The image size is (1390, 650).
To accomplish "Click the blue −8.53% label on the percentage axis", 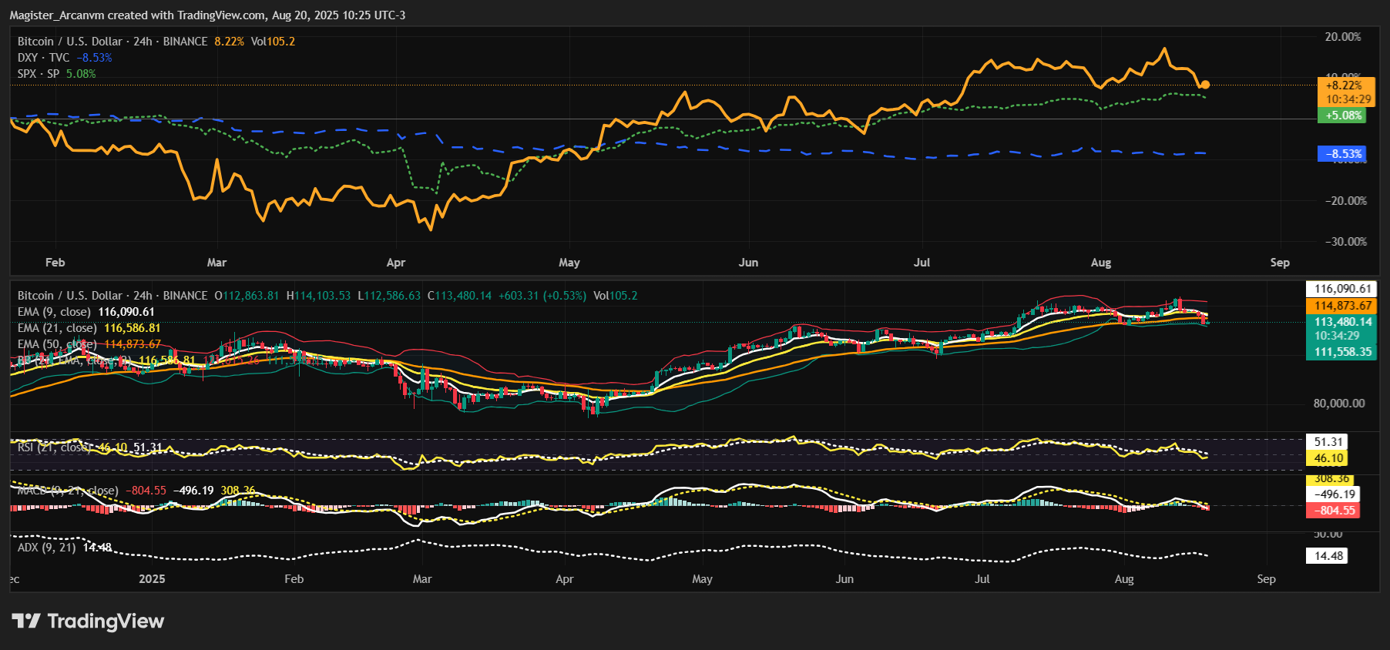I will (1342, 154).
